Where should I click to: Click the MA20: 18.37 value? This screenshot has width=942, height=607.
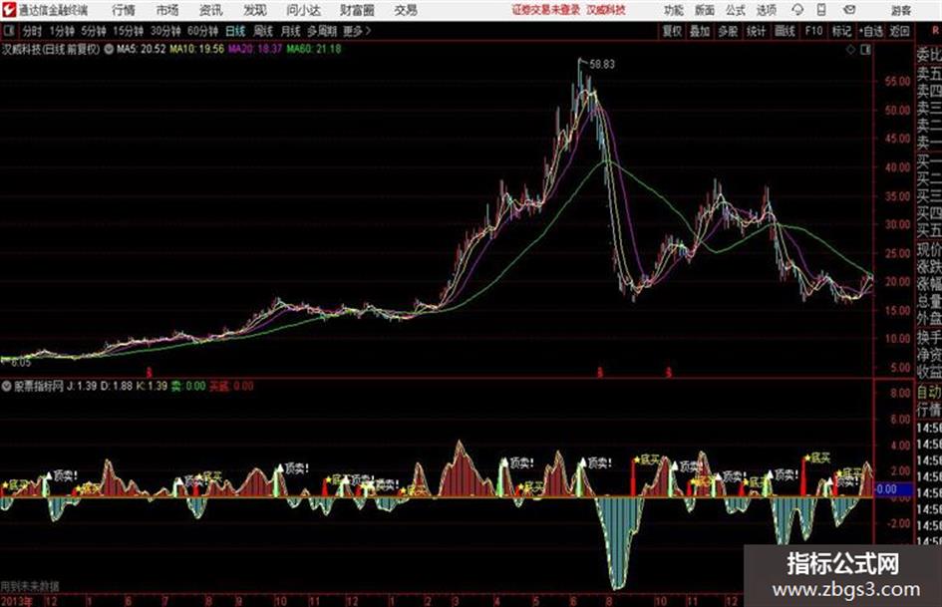tap(255, 49)
